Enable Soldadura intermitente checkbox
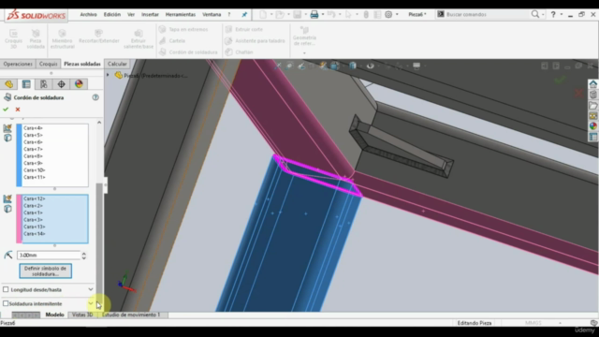The image size is (599, 337). [x=6, y=303]
